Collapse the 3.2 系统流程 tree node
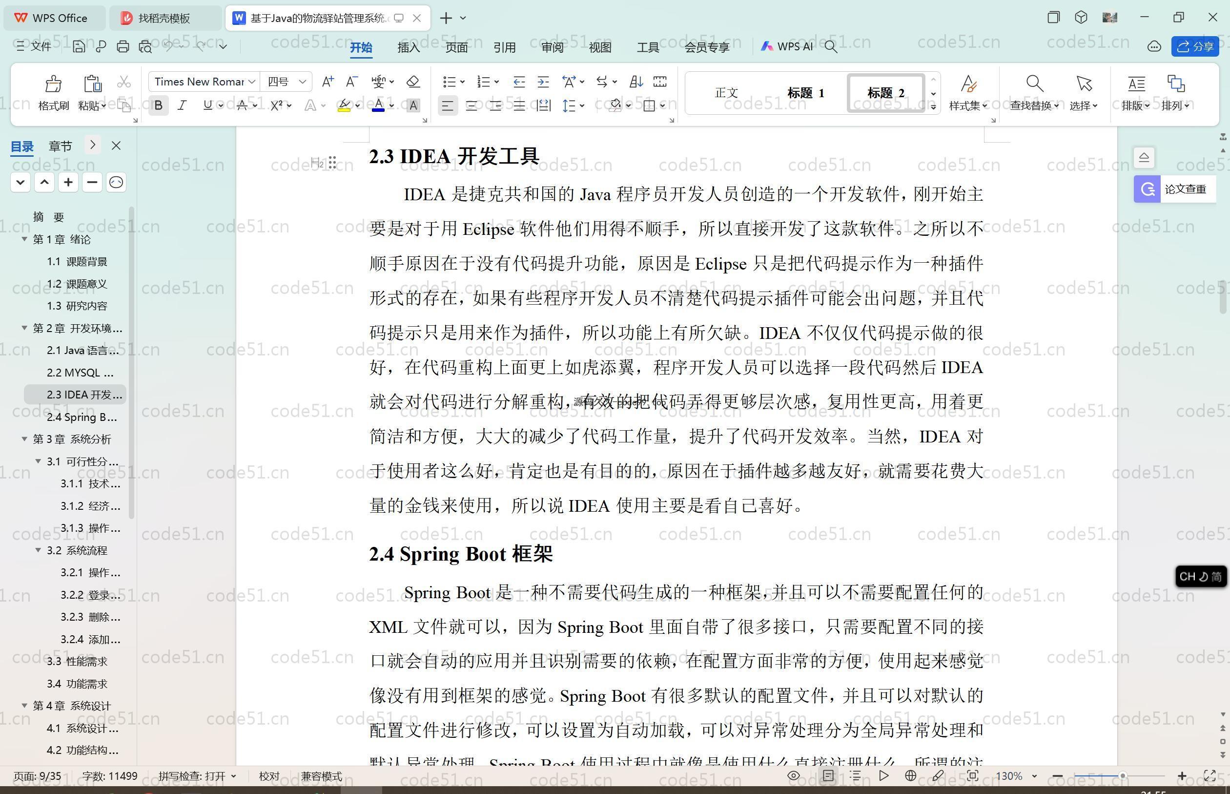 [38, 550]
